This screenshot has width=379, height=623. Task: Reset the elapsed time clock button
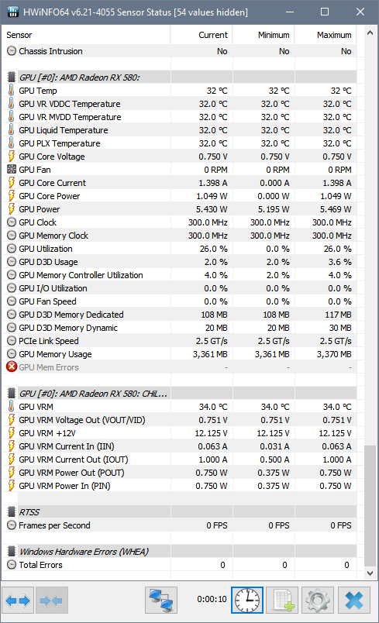(247, 600)
